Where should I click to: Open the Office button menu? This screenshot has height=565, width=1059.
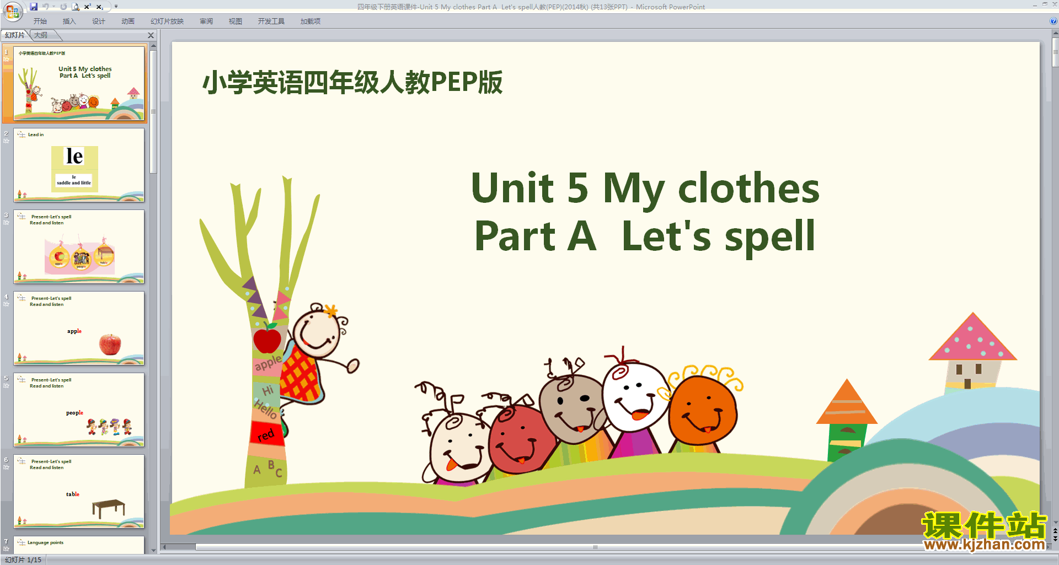(12, 11)
